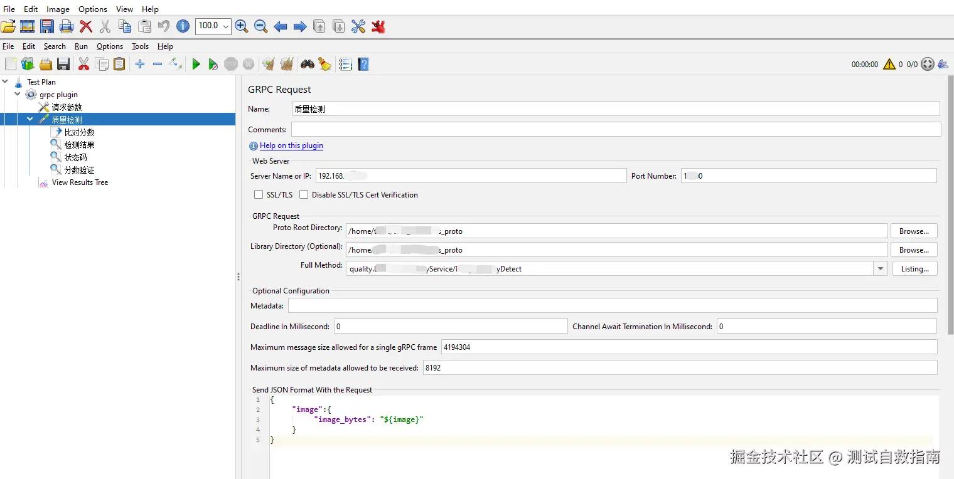
Task: Clear results with single broom icon
Action: [269, 64]
